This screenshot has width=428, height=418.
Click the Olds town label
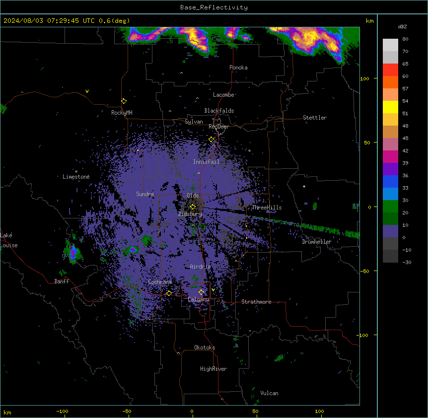[193, 196]
